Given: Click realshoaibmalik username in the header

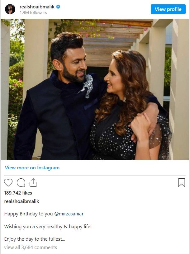Looking at the screenshot, I should (37, 7).
